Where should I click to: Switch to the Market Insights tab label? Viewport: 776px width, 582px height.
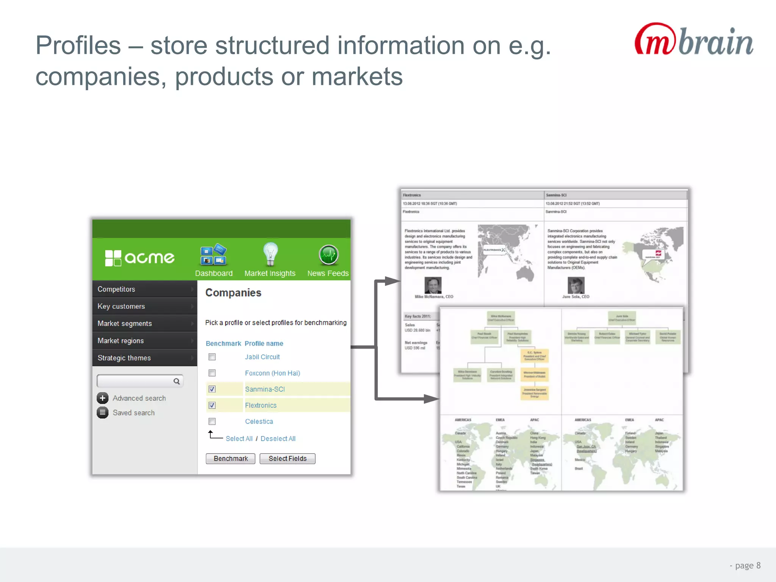(270, 273)
